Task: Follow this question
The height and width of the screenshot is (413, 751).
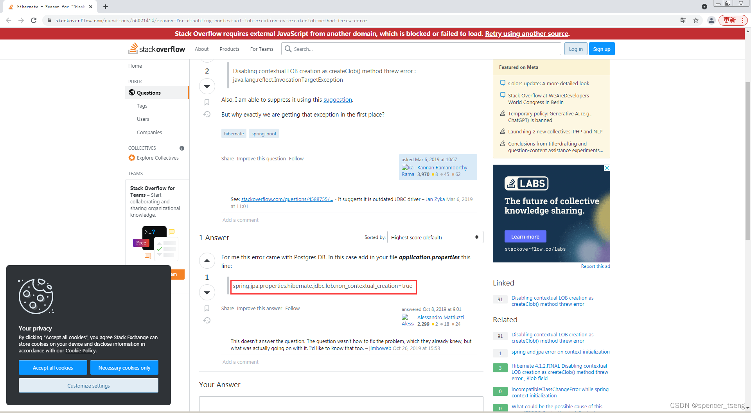Action: 296,158
